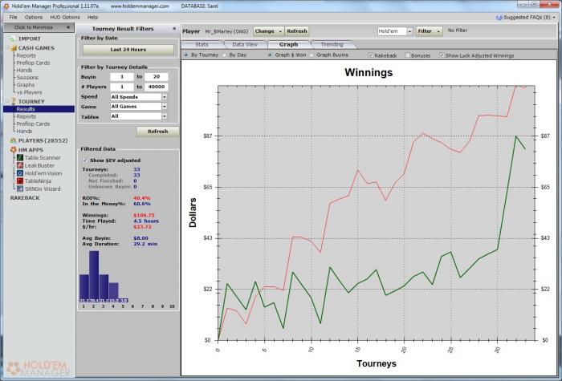Select the By Tourney radio button

click(186, 55)
